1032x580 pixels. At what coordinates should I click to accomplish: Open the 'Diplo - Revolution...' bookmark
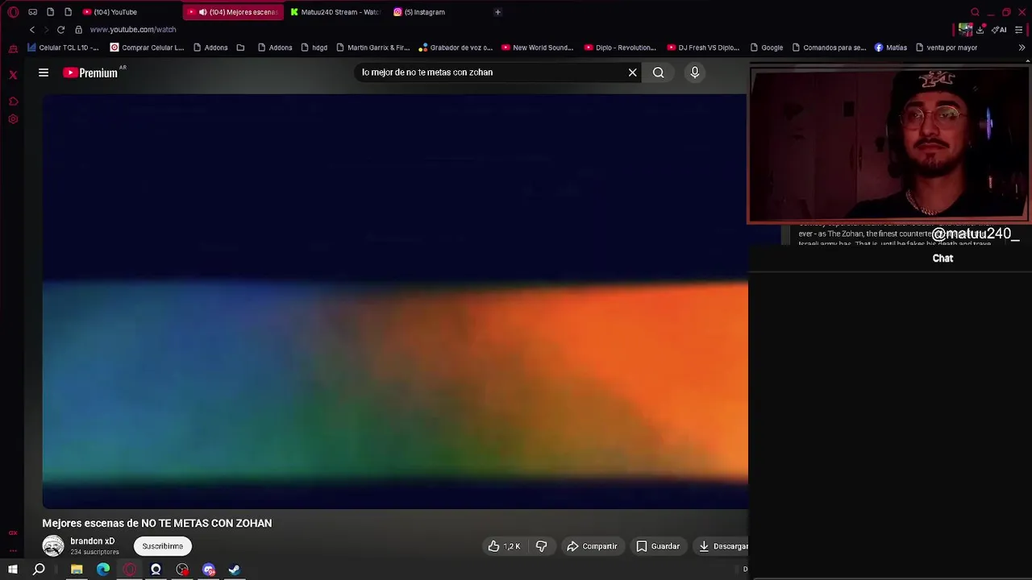click(620, 48)
